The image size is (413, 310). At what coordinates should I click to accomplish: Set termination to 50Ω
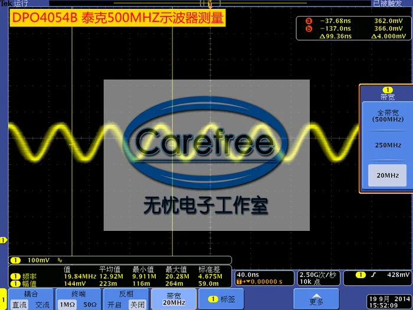(x=90, y=305)
